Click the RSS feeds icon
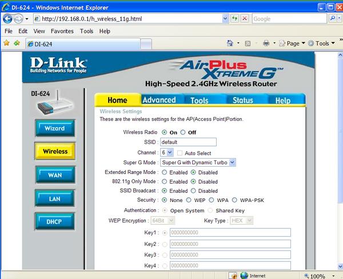 click(x=248, y=43)
